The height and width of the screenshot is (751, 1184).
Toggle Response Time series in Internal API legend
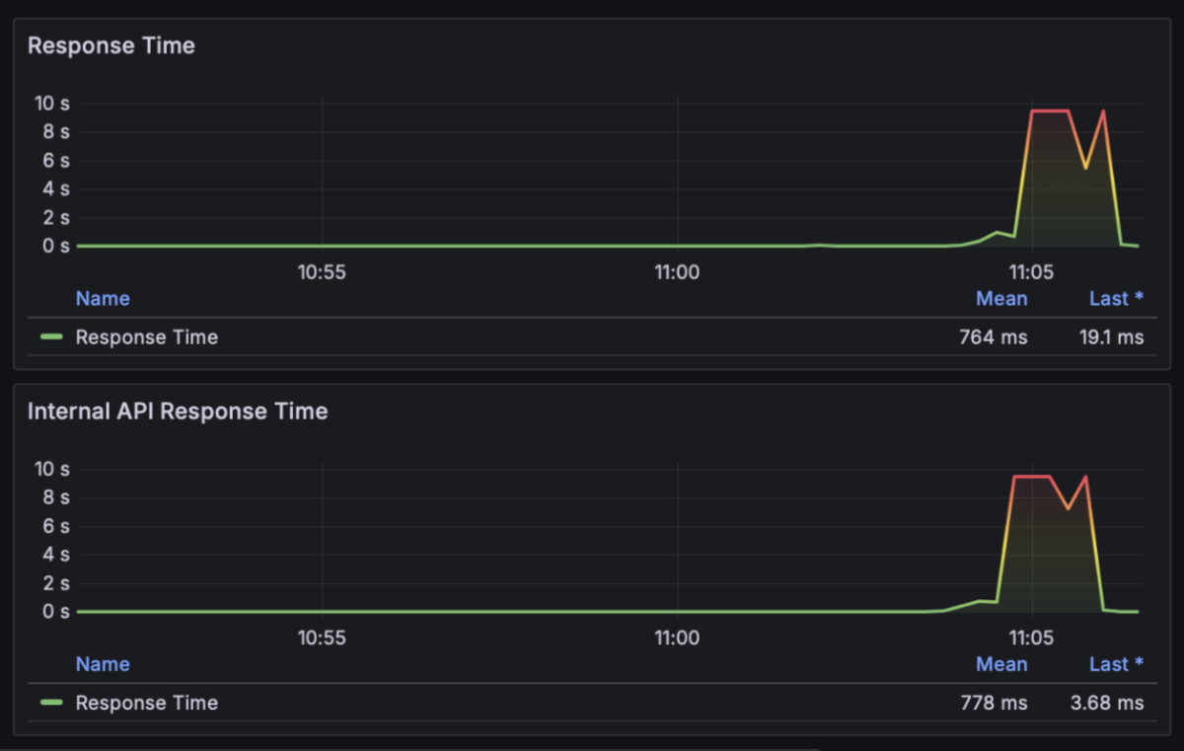(x=146, y=703)
